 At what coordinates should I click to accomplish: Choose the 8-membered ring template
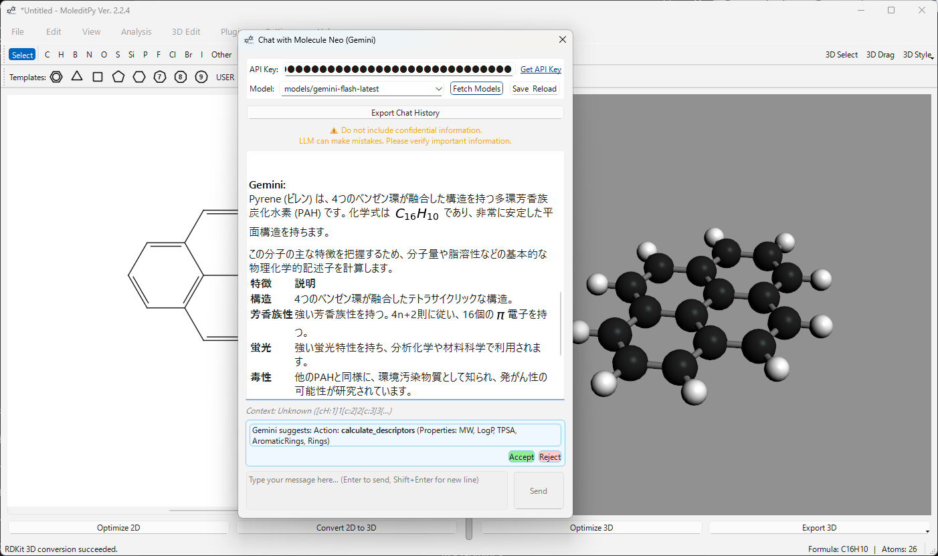(181, 77)
